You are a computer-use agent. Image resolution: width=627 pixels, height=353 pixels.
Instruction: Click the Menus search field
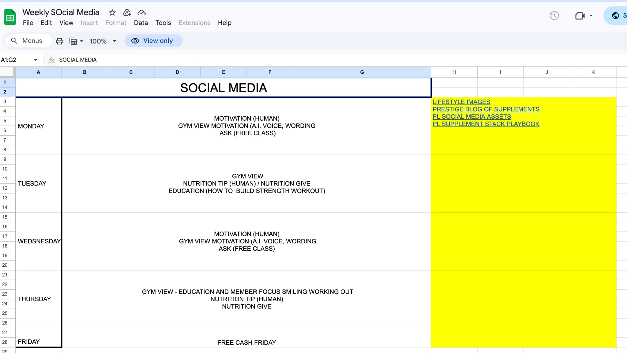coord(28,41)
